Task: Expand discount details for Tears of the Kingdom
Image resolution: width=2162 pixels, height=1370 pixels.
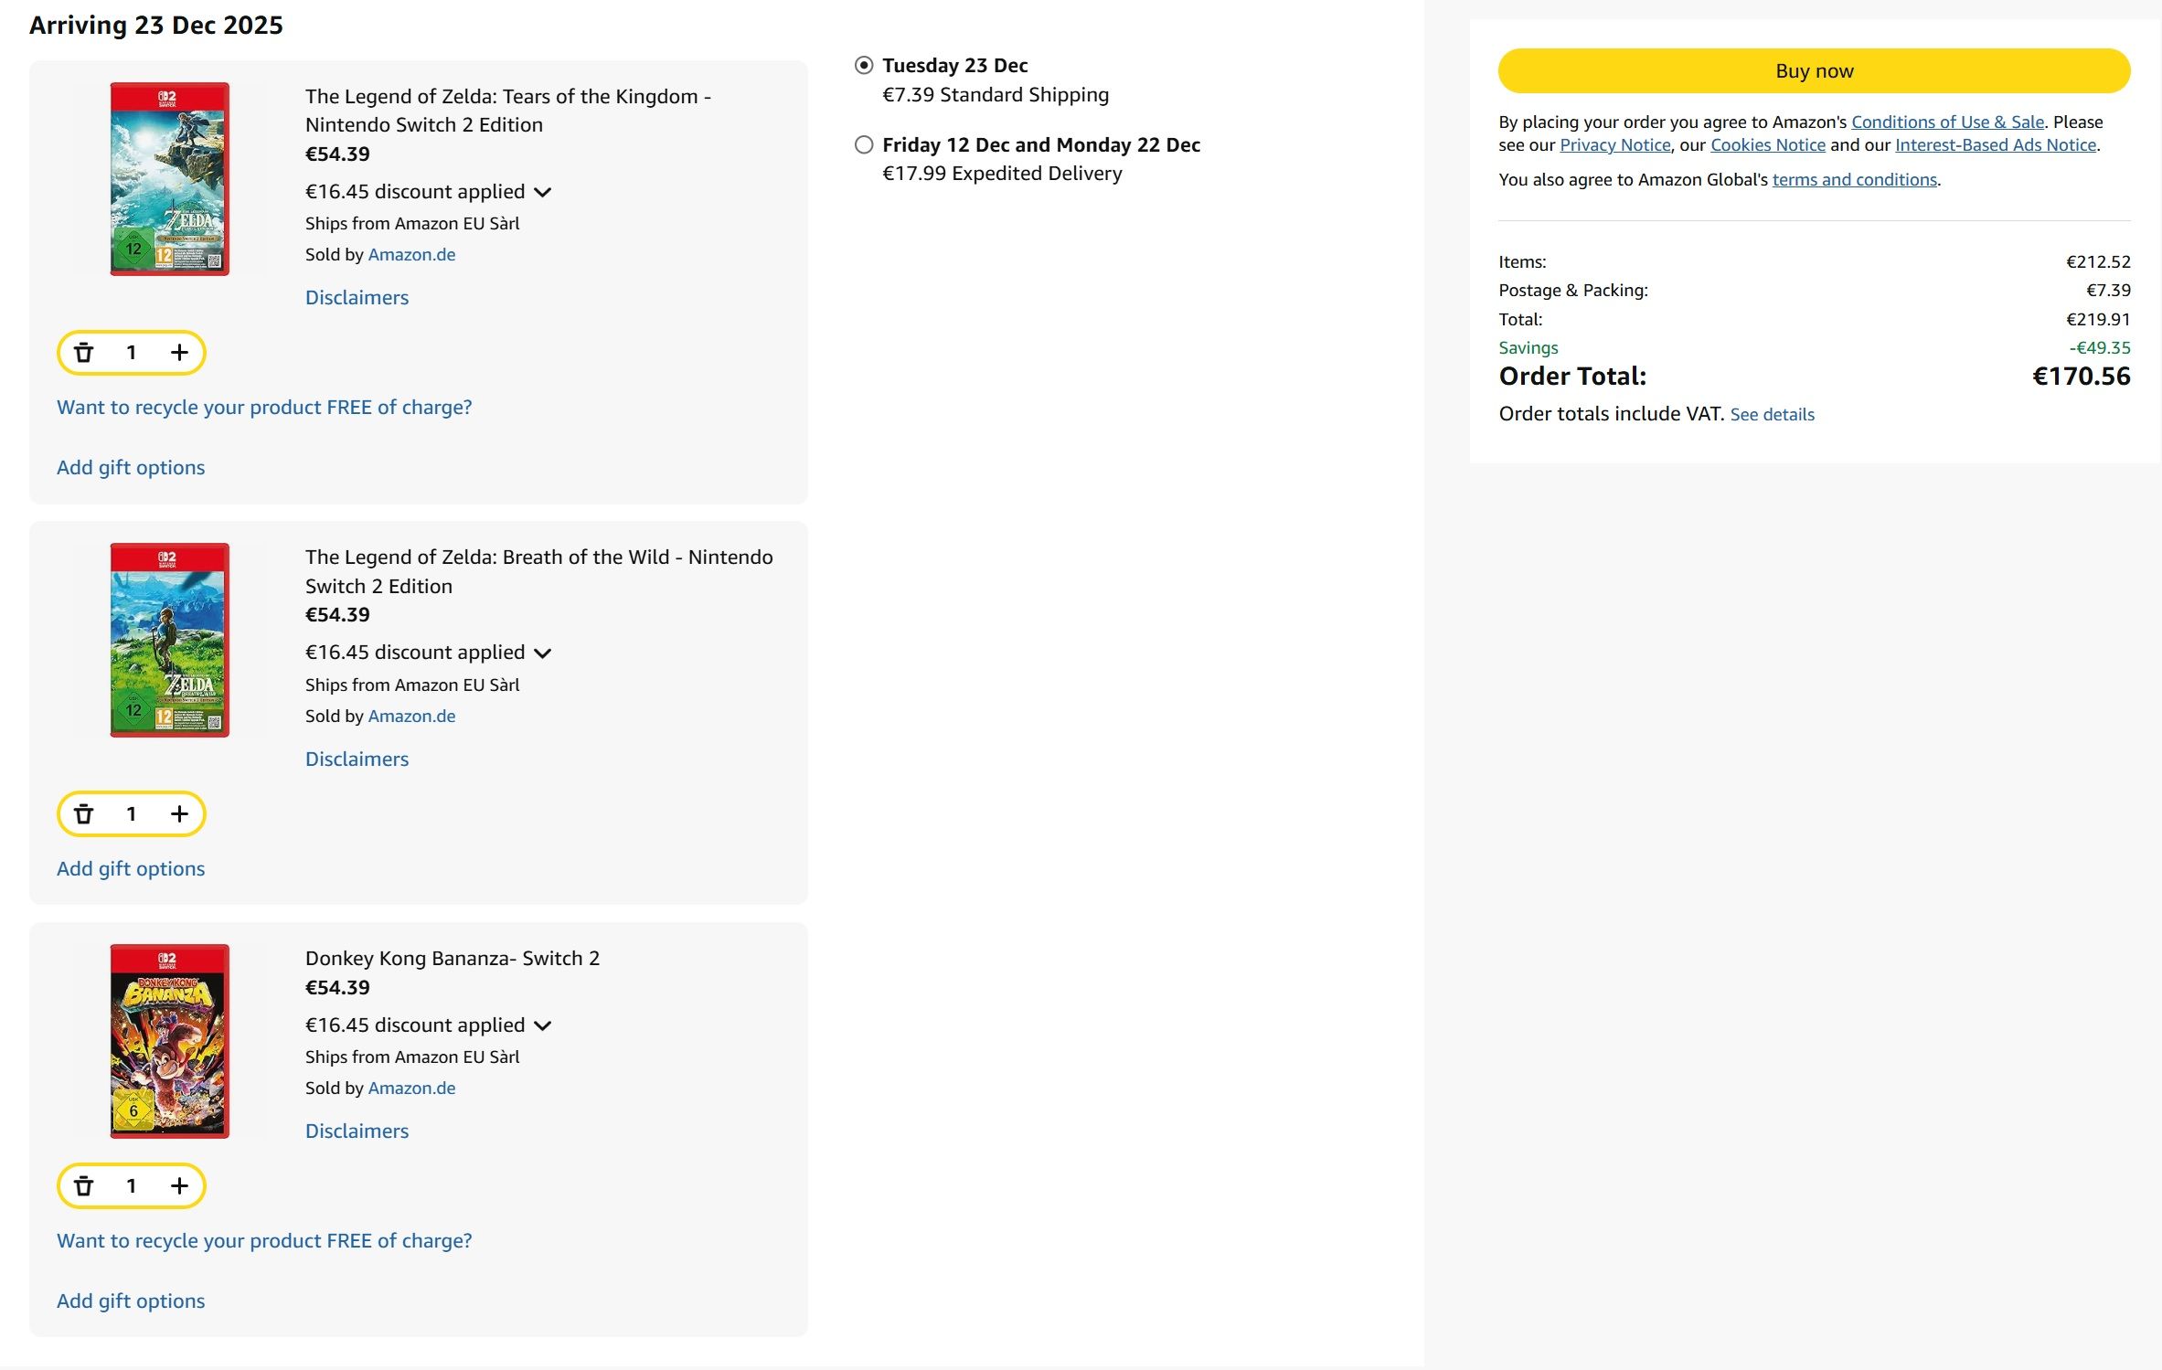Action: coord(543,192)
